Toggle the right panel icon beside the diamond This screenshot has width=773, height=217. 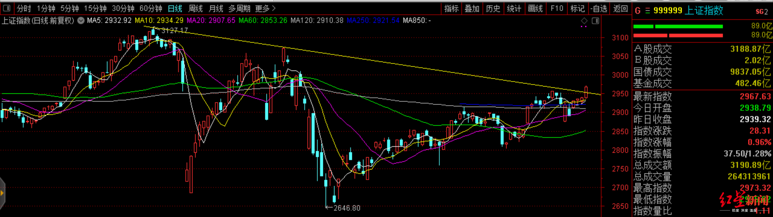coord(595,21)
